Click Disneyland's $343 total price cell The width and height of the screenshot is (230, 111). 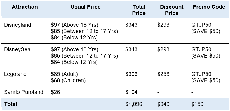[x=139, y=31]
